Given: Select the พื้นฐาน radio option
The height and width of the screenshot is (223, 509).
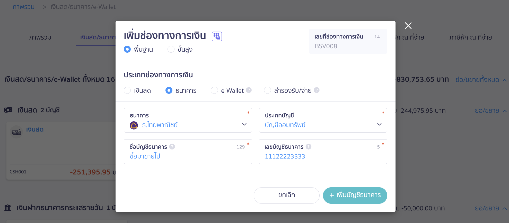Looking at the screenshot, I should click(x=127, y=49).
